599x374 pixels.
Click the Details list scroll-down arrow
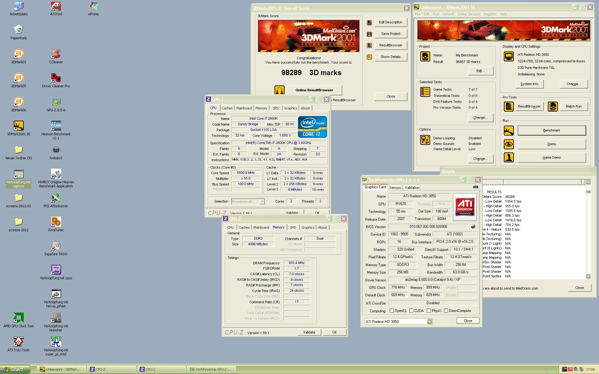[x=588, y=276]
